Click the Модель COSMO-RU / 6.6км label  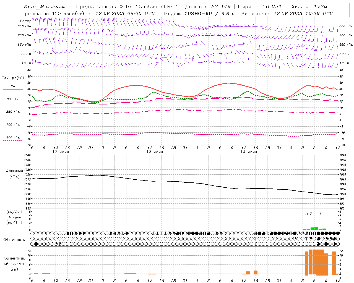(x=199, y=14)
